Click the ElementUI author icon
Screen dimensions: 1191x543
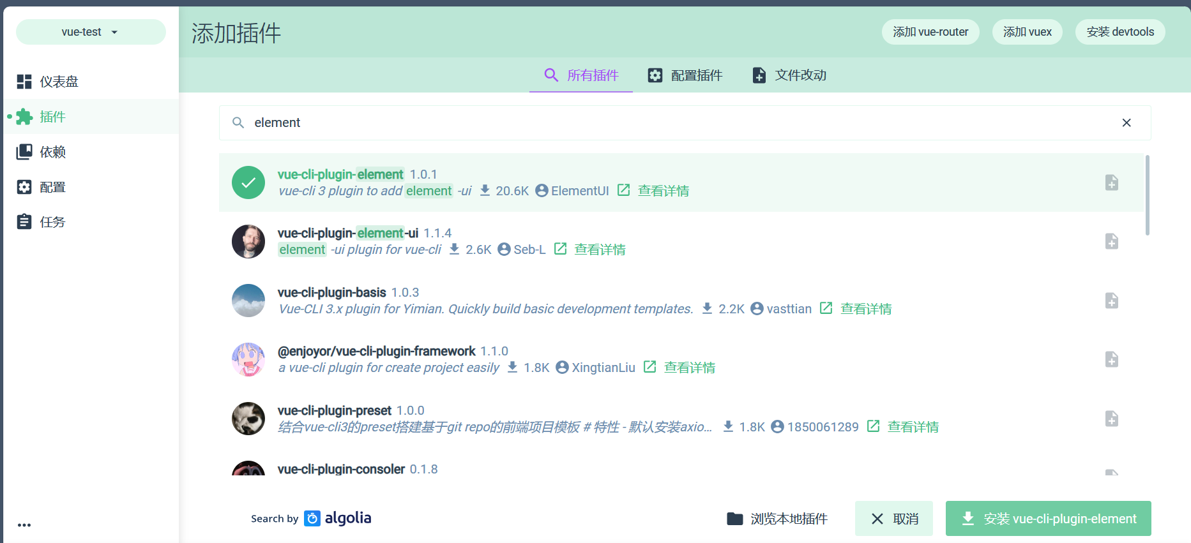tap(542, 190)
